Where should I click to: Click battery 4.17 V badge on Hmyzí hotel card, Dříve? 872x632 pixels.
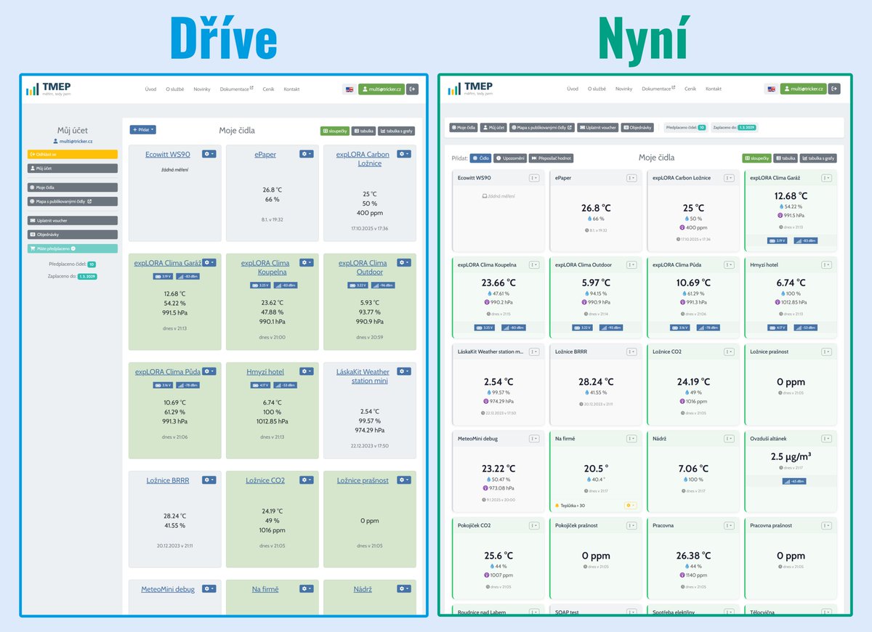[x=259, y=385]
